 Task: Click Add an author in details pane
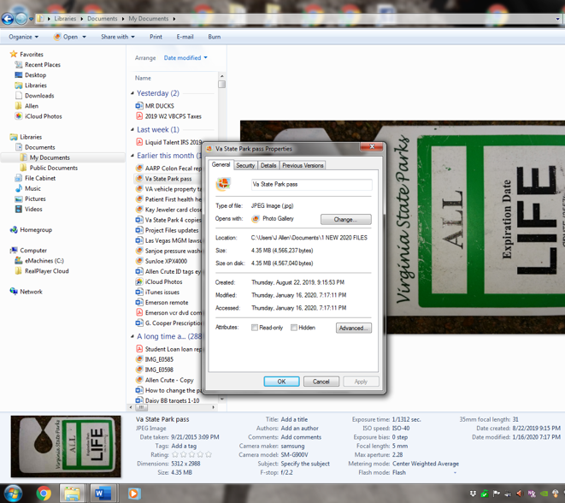tap(299, 429)
